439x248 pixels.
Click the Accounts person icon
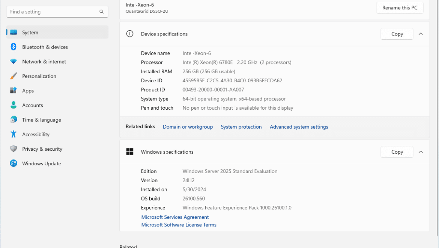point(14,105)
